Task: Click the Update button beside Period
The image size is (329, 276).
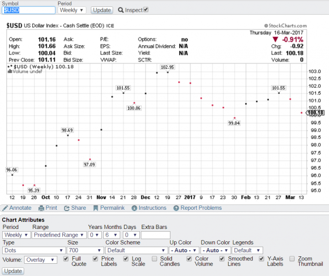Action: click(x=101, y=10)
